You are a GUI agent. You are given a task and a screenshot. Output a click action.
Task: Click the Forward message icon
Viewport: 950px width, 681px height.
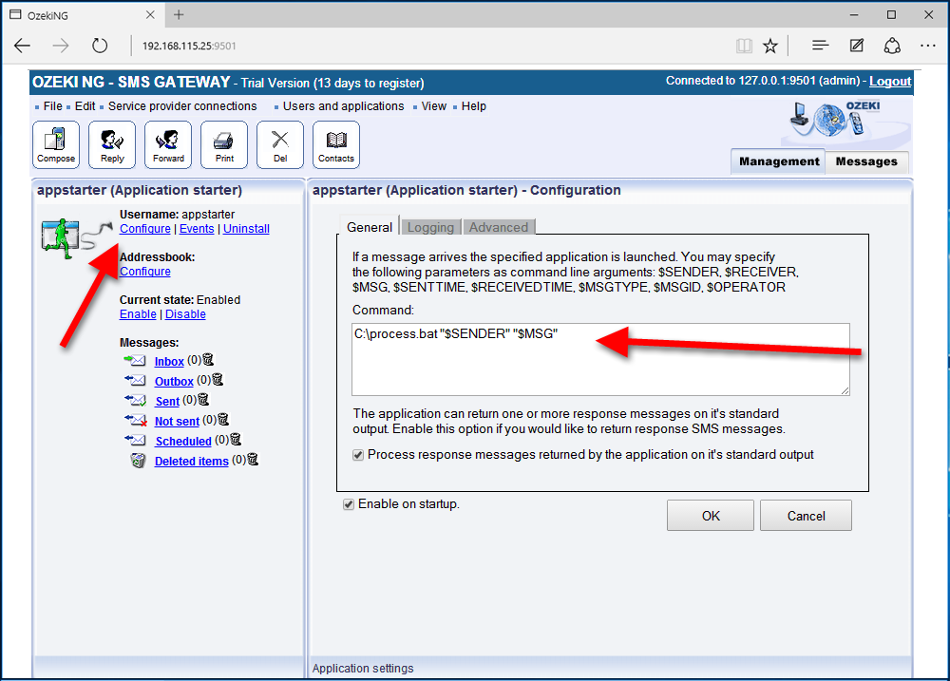coord(168,145)
